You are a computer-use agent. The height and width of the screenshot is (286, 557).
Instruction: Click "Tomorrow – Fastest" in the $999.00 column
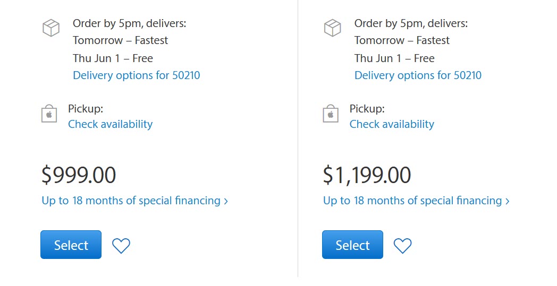click(x=120, y=40)
